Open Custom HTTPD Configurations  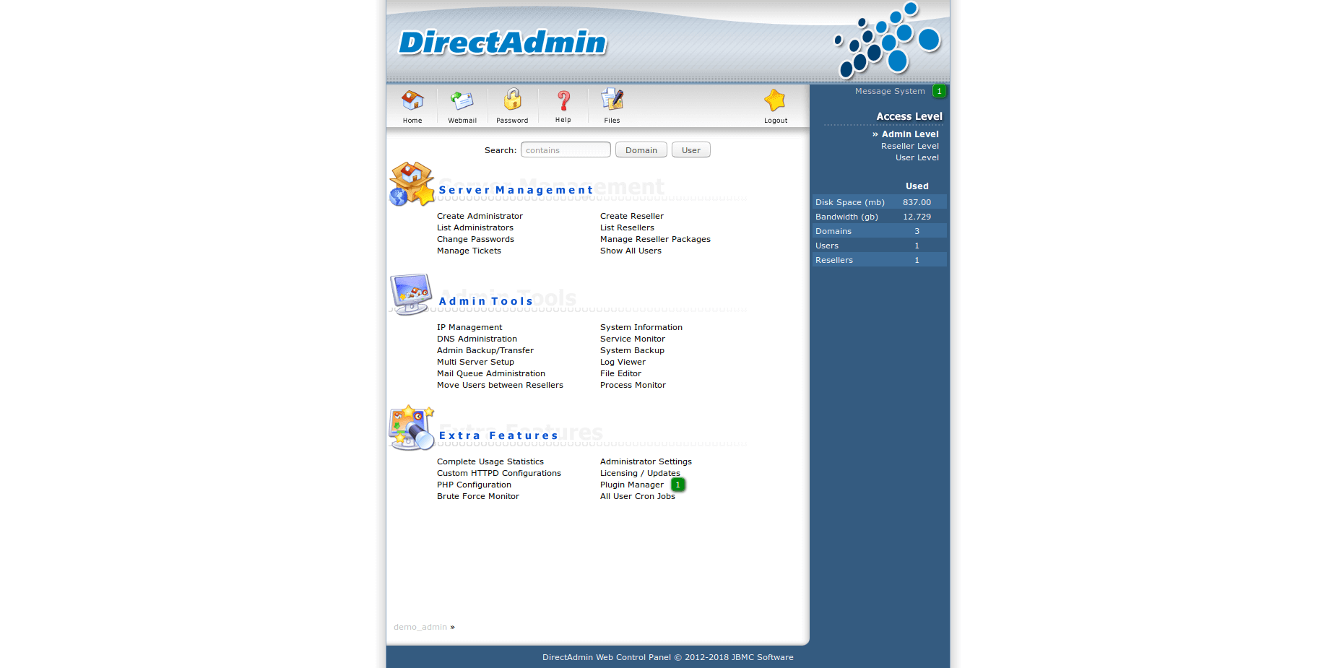(499, 473)
